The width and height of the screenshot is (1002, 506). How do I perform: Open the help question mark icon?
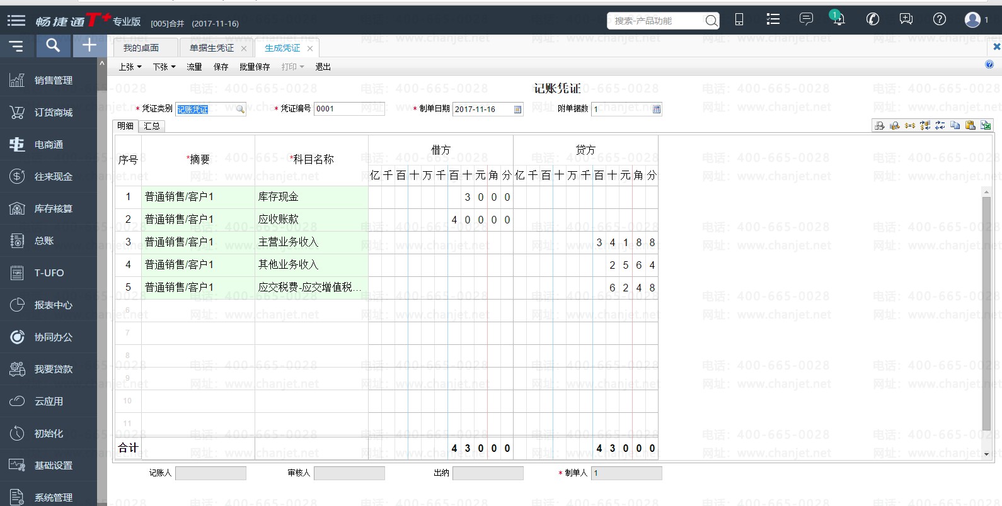[x=939, y=20]
